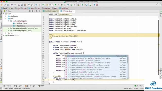Expand the res folder arrow
162x91 pixels.
coord(6,33)
